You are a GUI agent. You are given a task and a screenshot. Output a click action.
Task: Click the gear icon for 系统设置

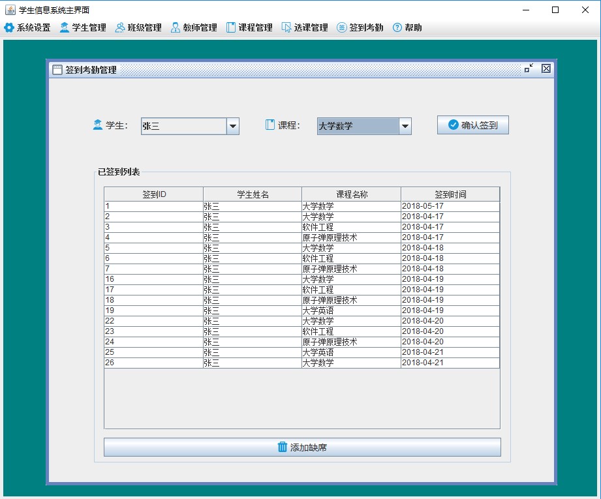[x=9, y=27]
